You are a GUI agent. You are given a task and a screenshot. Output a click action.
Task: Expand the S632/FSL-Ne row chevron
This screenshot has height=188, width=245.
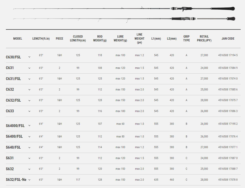coord(29,180)
